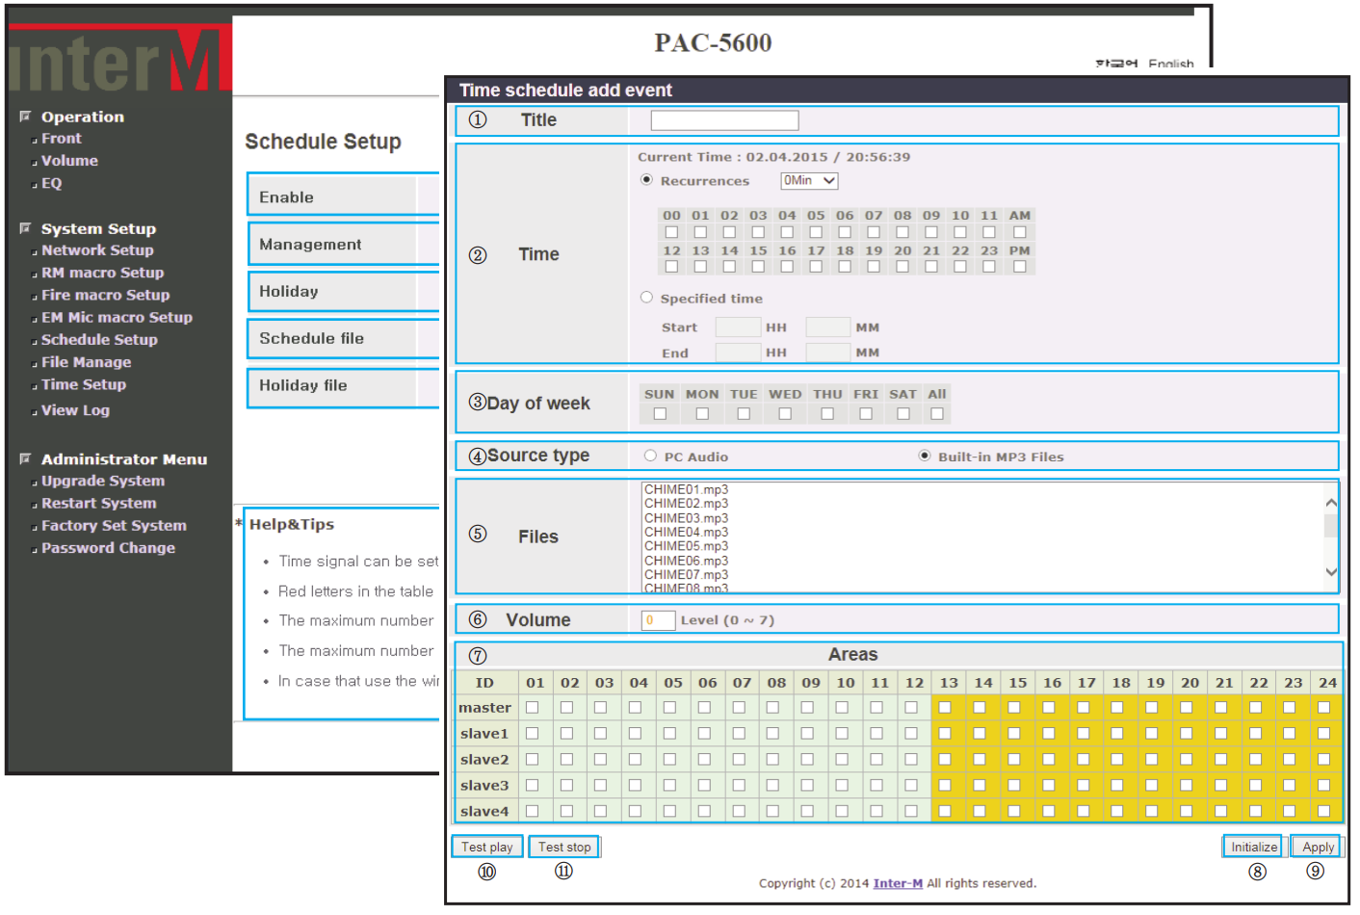The image size is (1360, 915).
Task: Check the SAT day checkbox
Action: pyautogui.click(x=903, y=414)
